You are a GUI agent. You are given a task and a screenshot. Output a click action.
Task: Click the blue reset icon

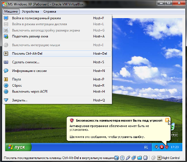point(6,85)
